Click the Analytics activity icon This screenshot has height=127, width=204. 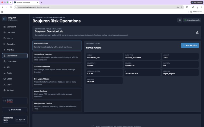[x=5, y=50]
